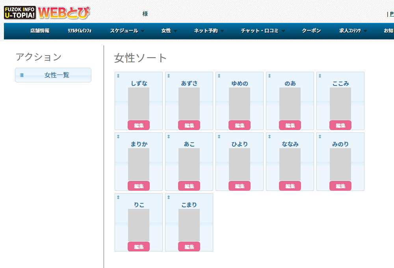
Task: Open 女性一覧 in the action sidebar
Action: coord(57,75)
